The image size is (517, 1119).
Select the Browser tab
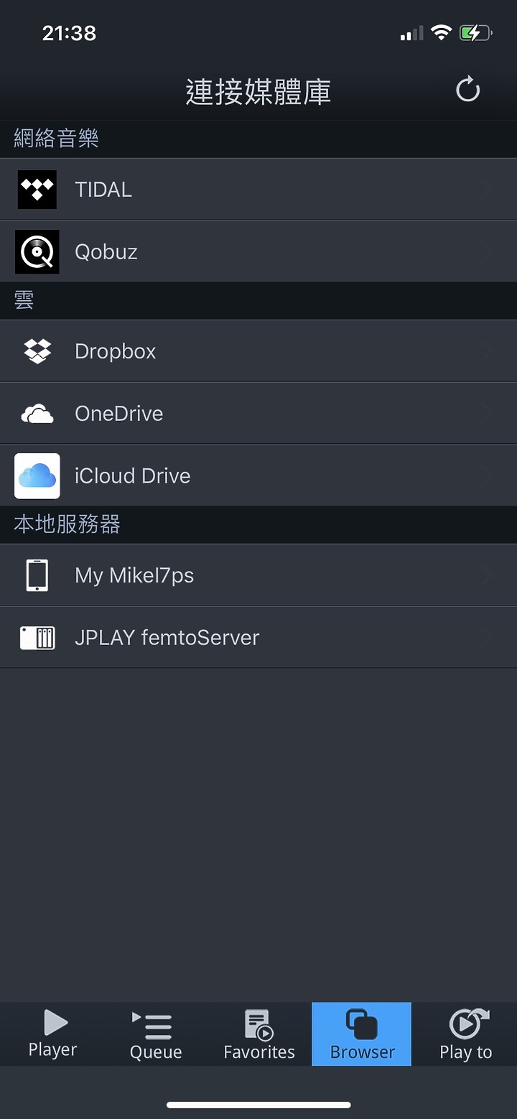[362, 1034]
